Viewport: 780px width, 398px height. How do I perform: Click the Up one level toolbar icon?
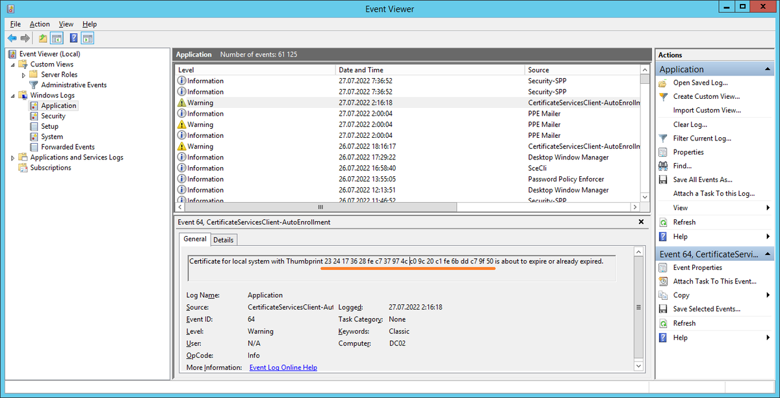[43, 38]
